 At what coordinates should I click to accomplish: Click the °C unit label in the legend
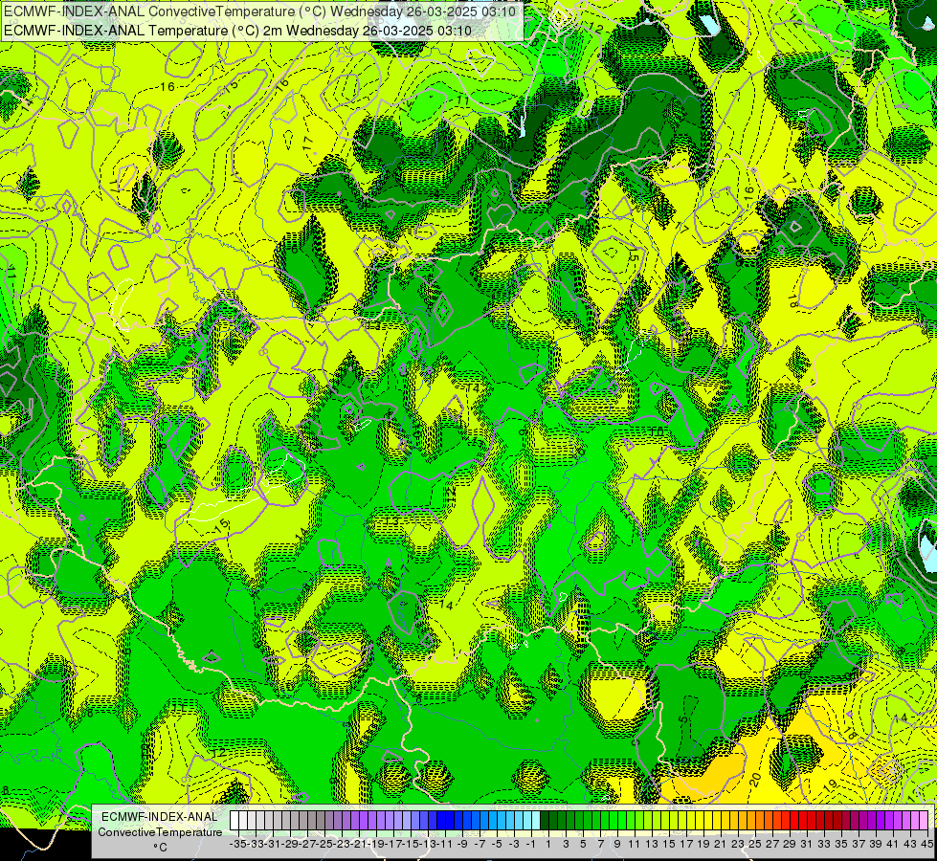coord(160,848)
